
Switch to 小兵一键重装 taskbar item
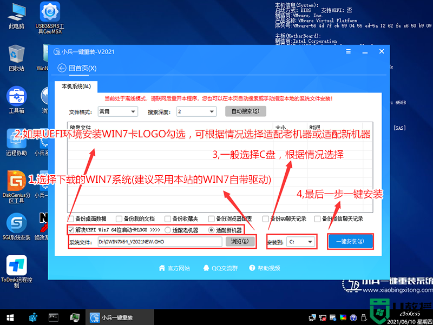click(119, 317)
